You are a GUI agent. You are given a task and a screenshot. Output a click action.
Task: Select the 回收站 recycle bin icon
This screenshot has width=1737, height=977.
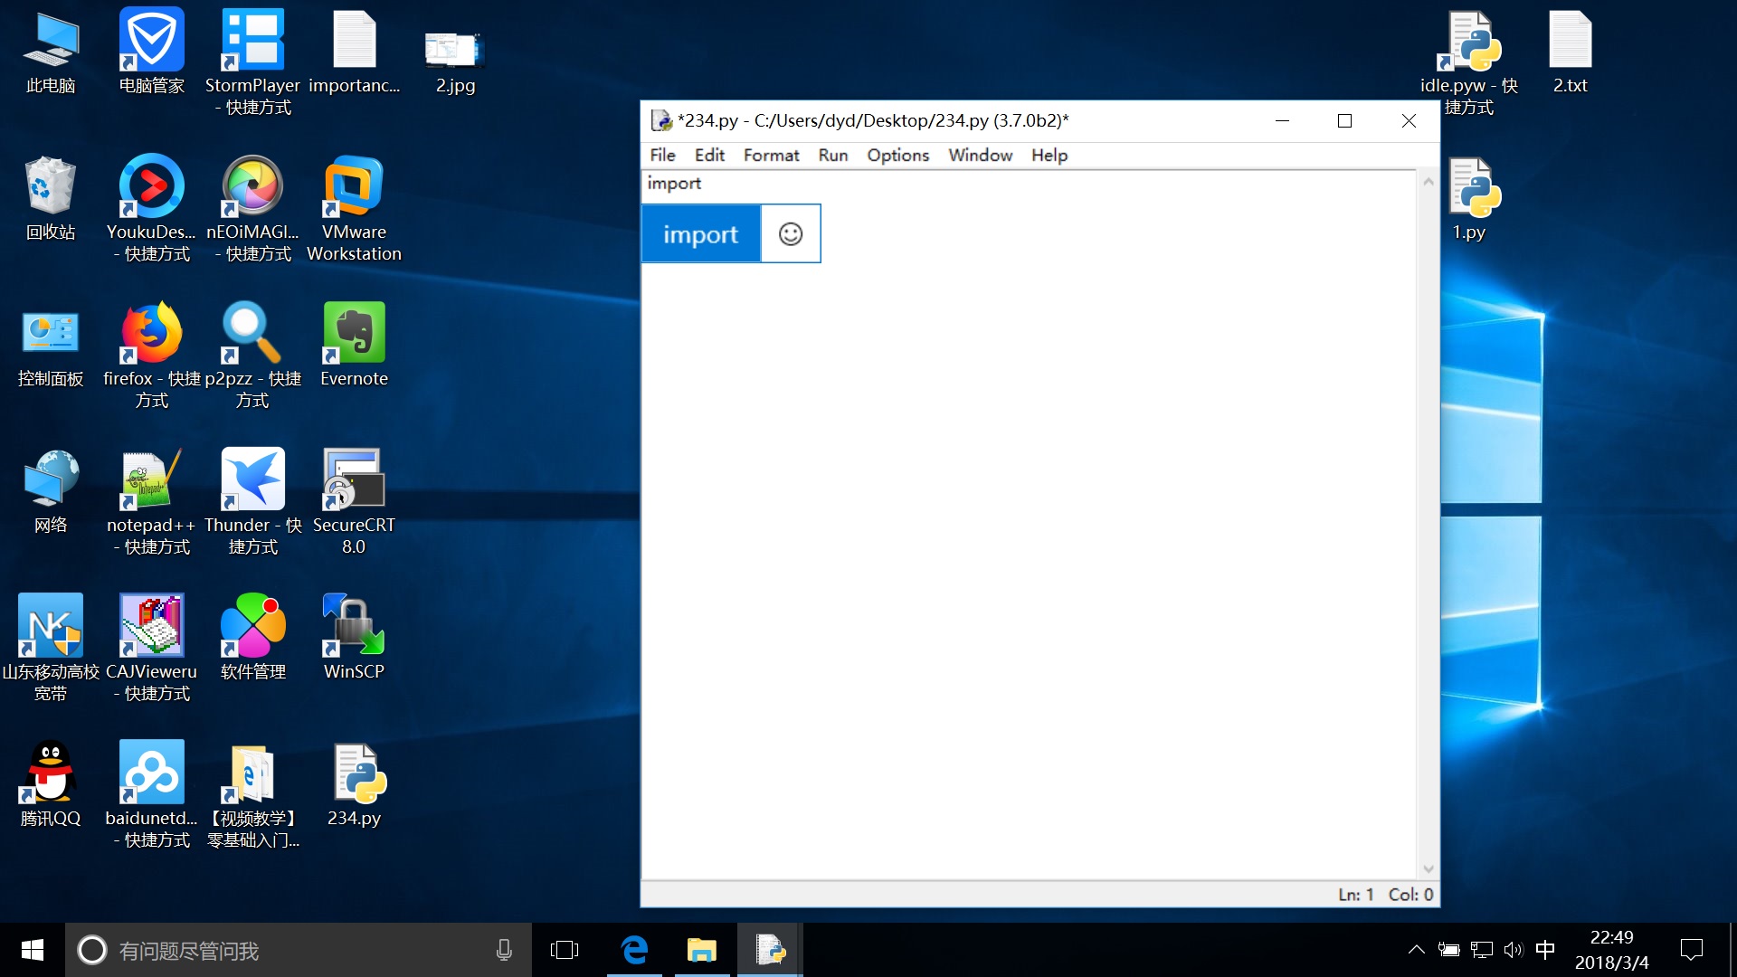tap(51, 199)
